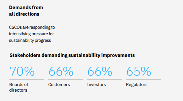Click the divider line under 70%
Screen dimensions: 183x101
[x=27, y=80]
